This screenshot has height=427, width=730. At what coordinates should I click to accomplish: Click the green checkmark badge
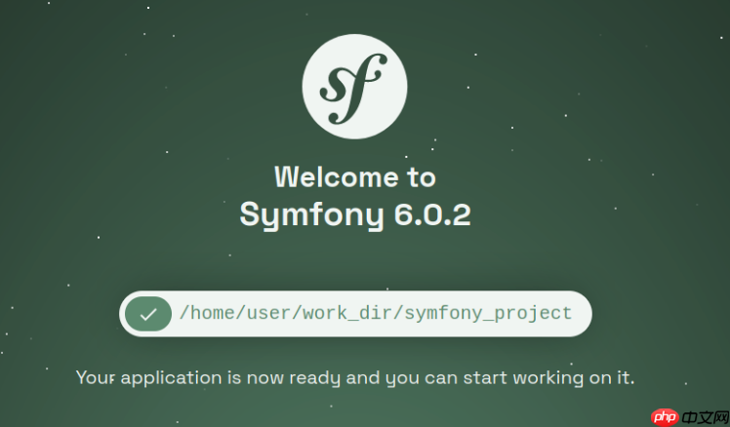(x=148, y=314)
